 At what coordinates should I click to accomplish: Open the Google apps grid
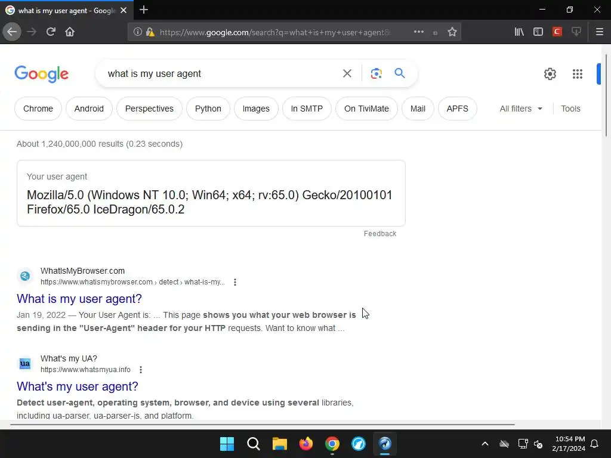click(578, 73)
